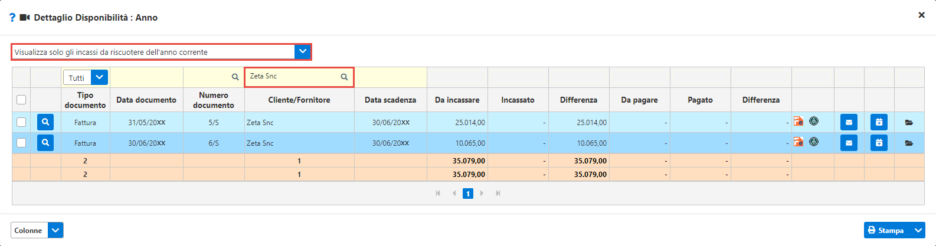Click amount 25.014,00 under Da incassare

point(470,123)
